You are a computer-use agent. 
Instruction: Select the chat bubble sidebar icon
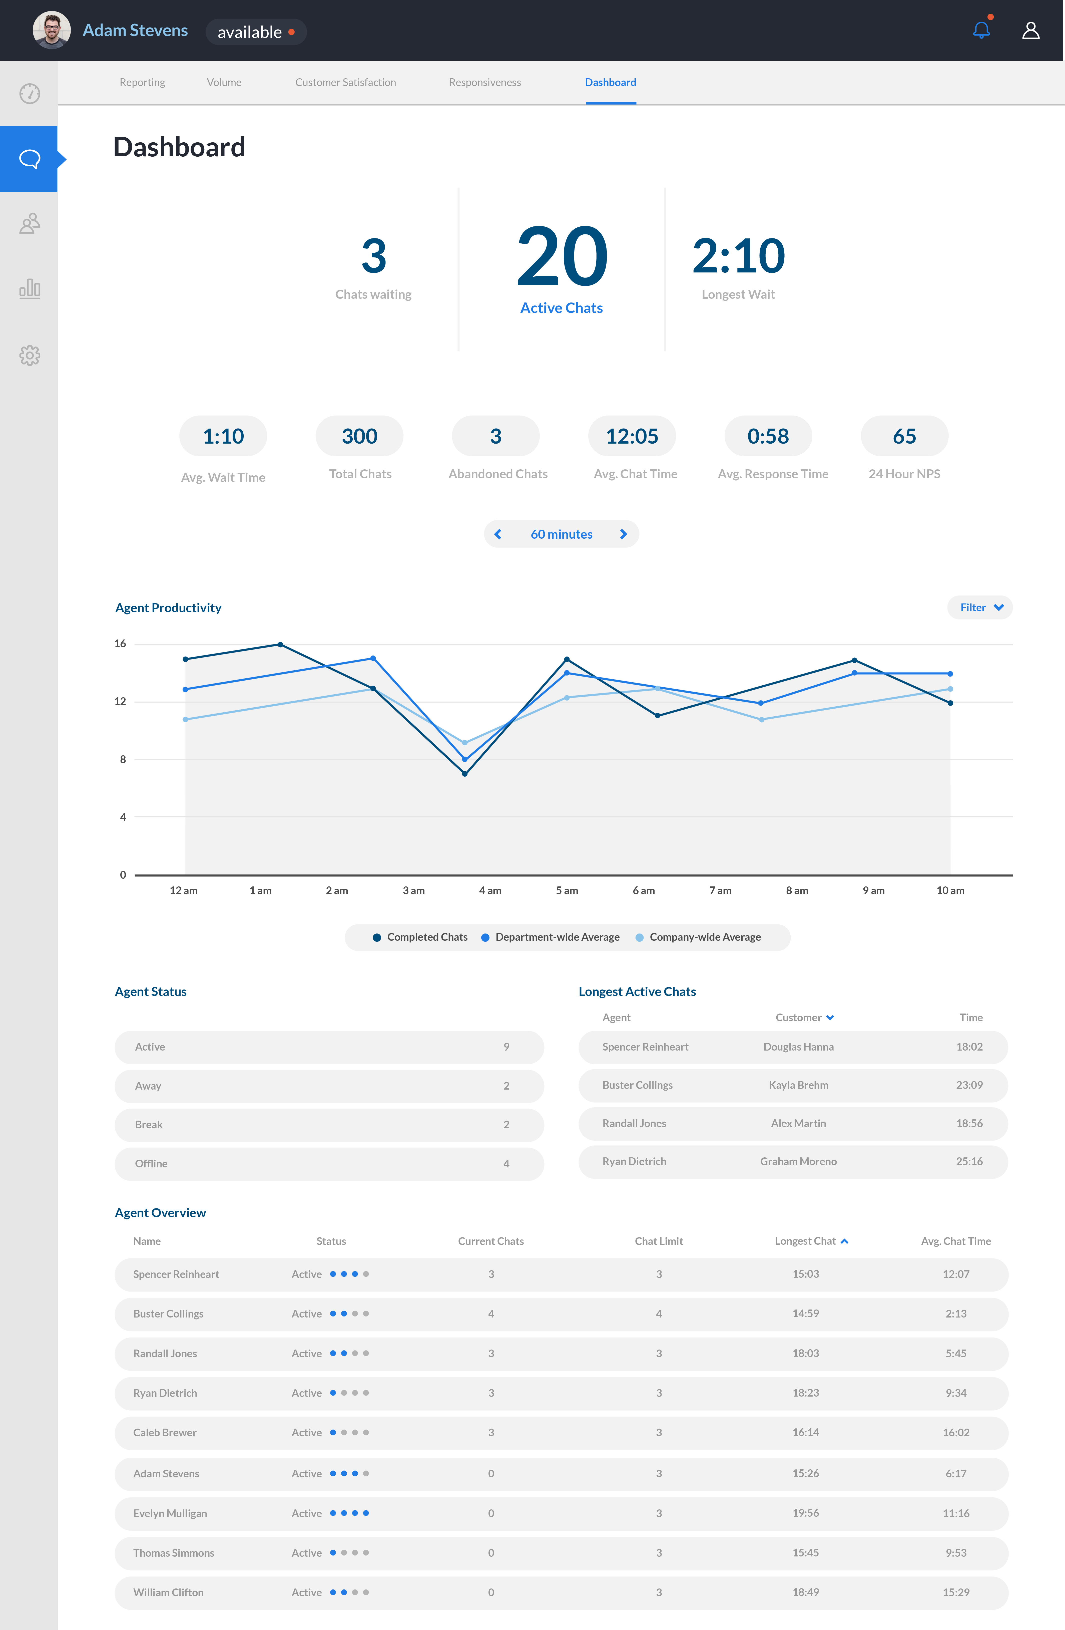[30, 159]
